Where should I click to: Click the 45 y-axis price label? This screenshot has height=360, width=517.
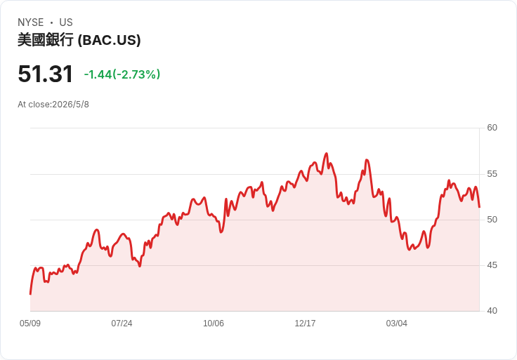coord(492,265)
